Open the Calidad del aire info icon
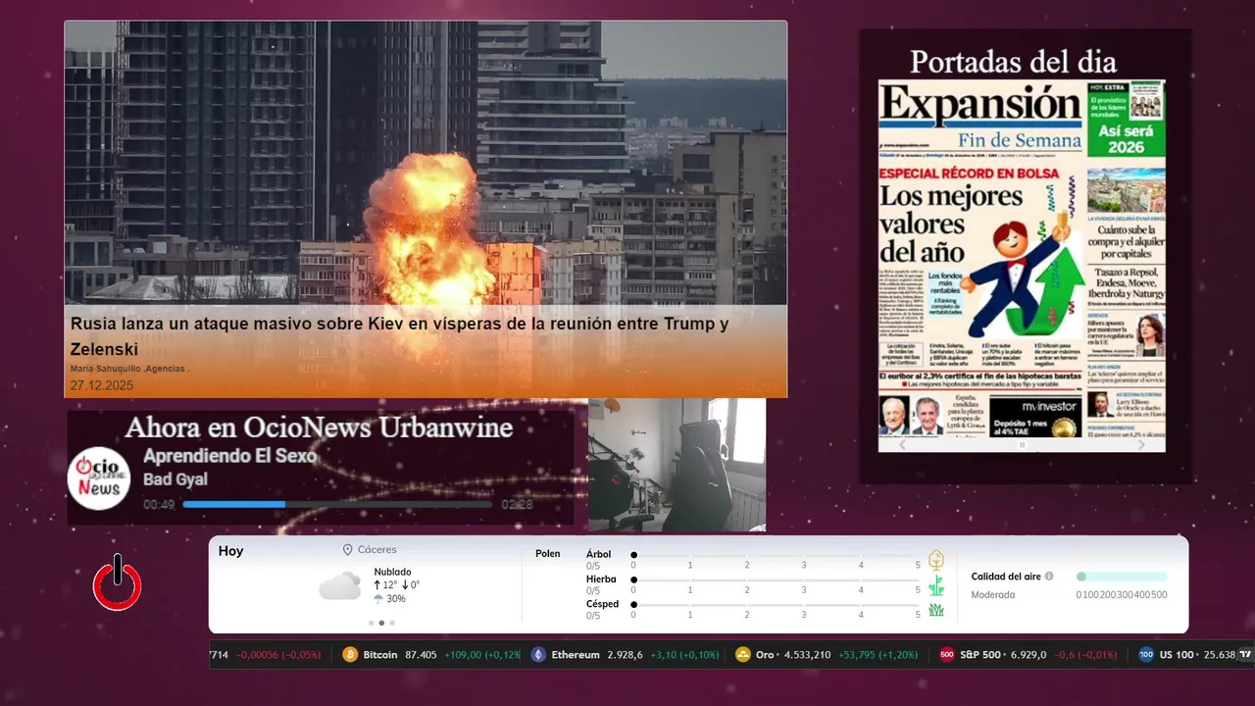 coord(1049,577)
